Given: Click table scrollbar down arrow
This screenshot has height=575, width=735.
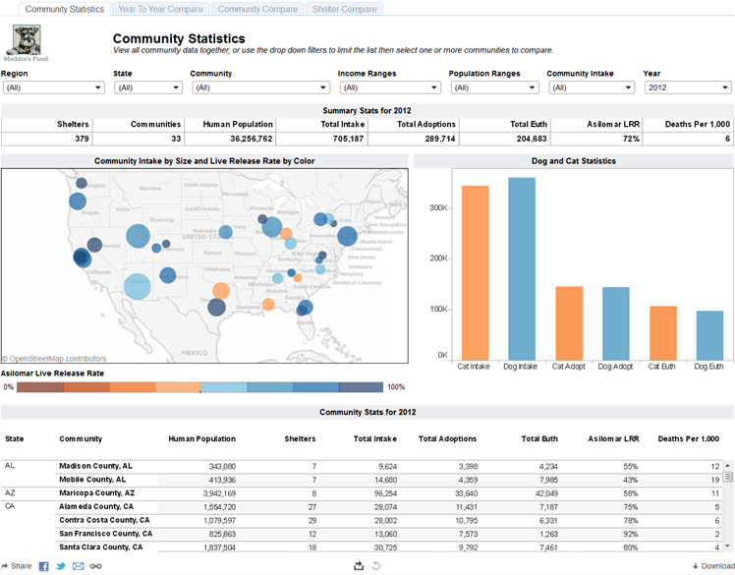Looking at the screenshot, I should coord(727,546).
